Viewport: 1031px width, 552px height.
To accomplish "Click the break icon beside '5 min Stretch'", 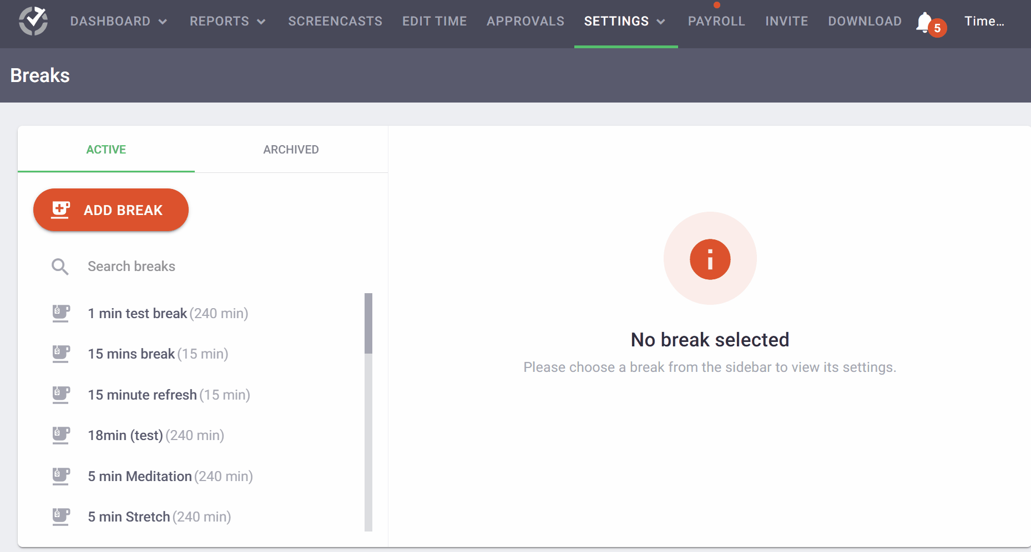I will click(x=61, y=517).
